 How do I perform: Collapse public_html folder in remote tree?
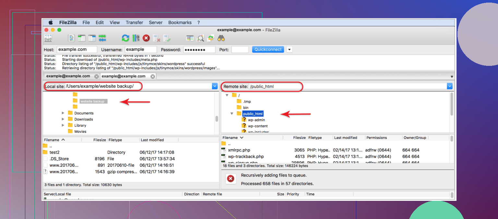[232, 114]
